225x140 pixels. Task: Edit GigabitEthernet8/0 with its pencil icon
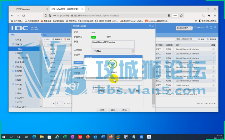[x=213, y=81]
